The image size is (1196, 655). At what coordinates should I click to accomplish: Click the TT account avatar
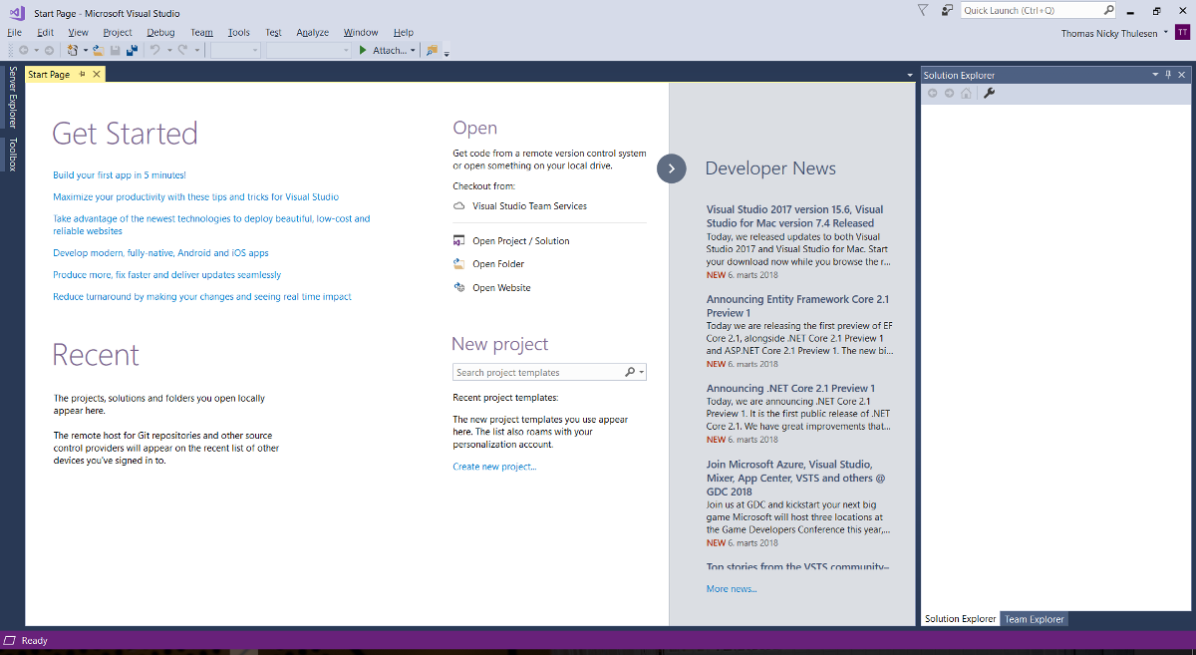[1182, 33]
